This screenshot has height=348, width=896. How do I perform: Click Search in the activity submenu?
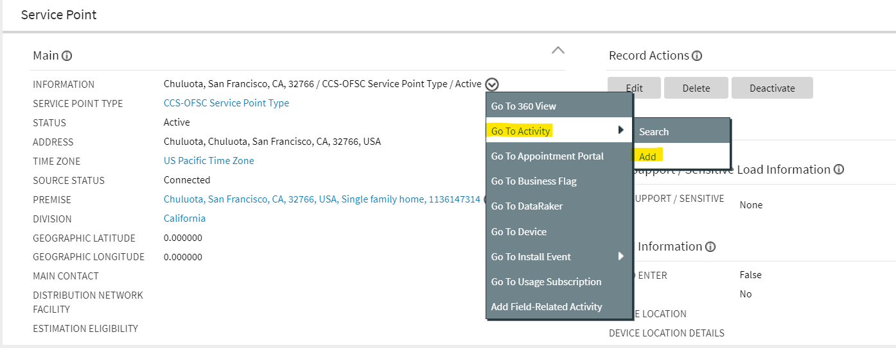pyautogui.click(x=654, y=131)
